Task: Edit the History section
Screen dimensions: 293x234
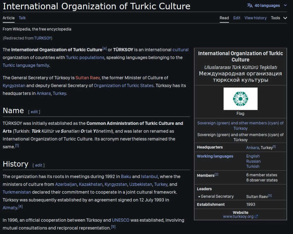Action: click(x=39, y=165)
